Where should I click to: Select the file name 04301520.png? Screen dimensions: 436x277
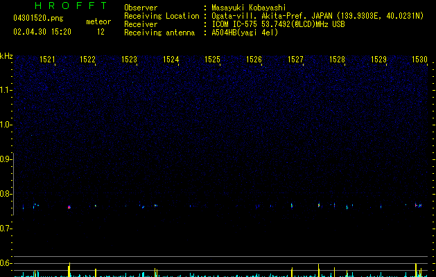pos(38,18)
